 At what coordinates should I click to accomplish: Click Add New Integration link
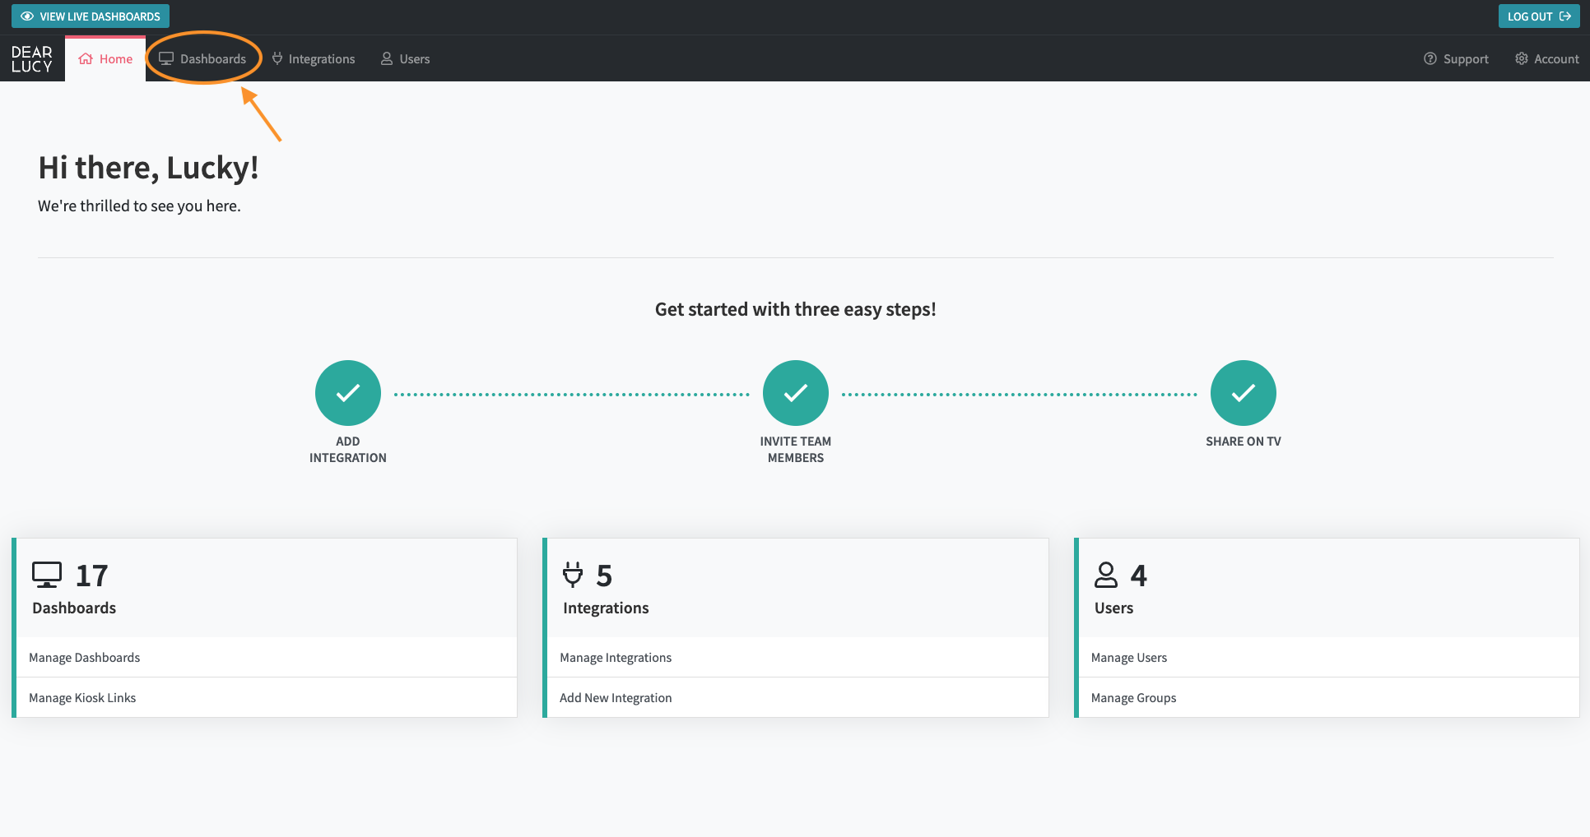coord(797,698)
